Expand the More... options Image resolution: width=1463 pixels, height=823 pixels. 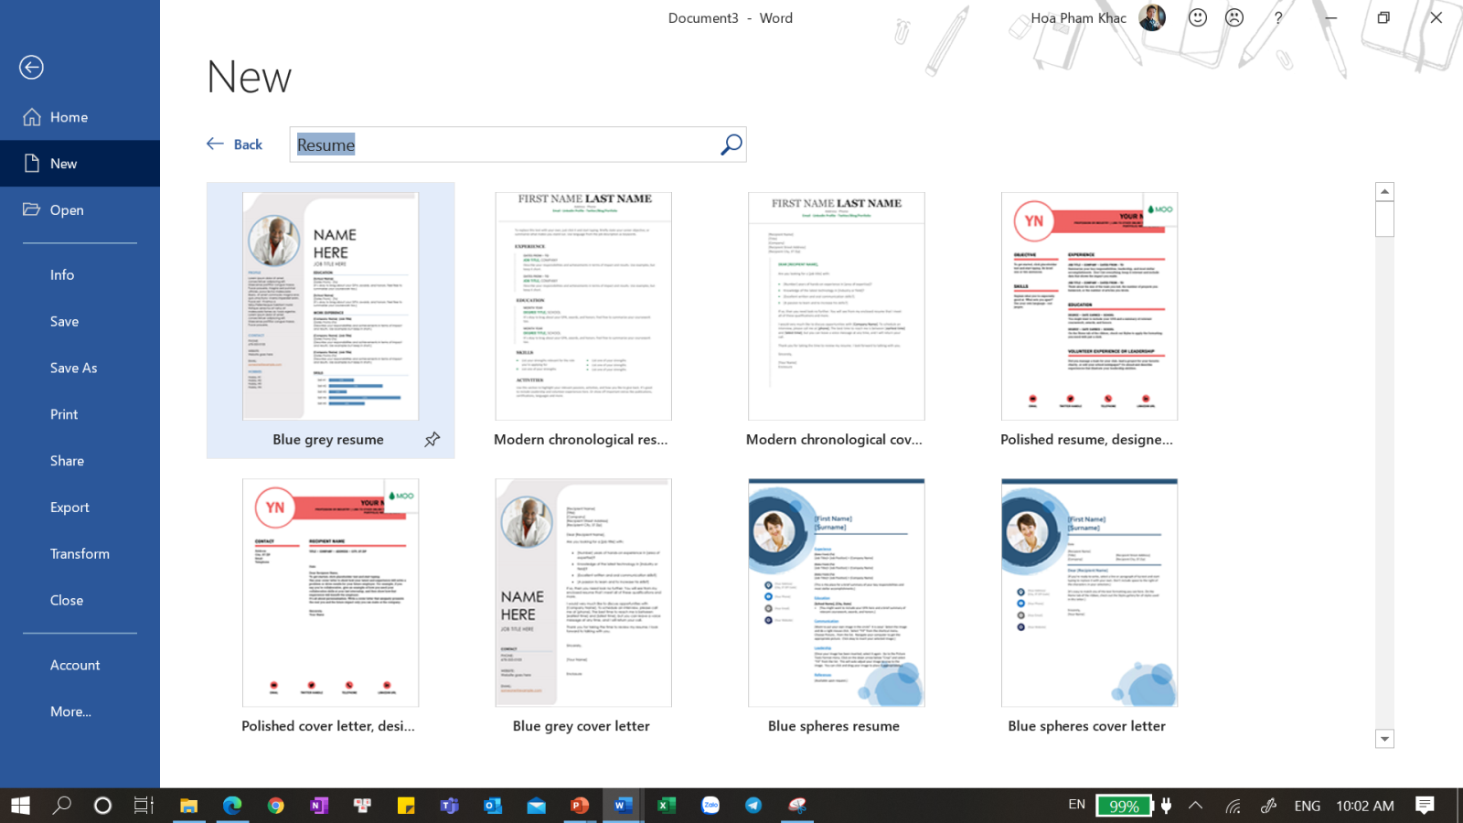80,711
